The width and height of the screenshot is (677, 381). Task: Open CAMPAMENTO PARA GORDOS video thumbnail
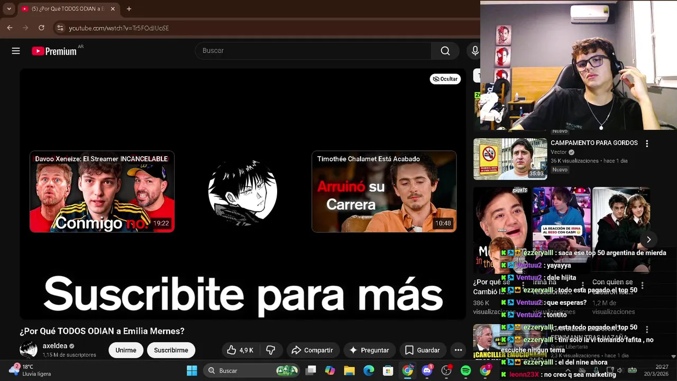510,159
